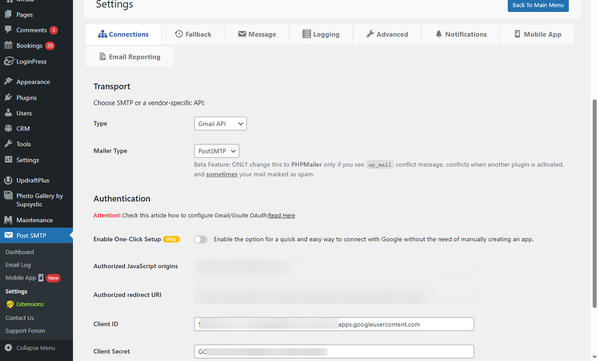Switch to the Fallback tab
This screenshot has width=598, height=361.
193,34
